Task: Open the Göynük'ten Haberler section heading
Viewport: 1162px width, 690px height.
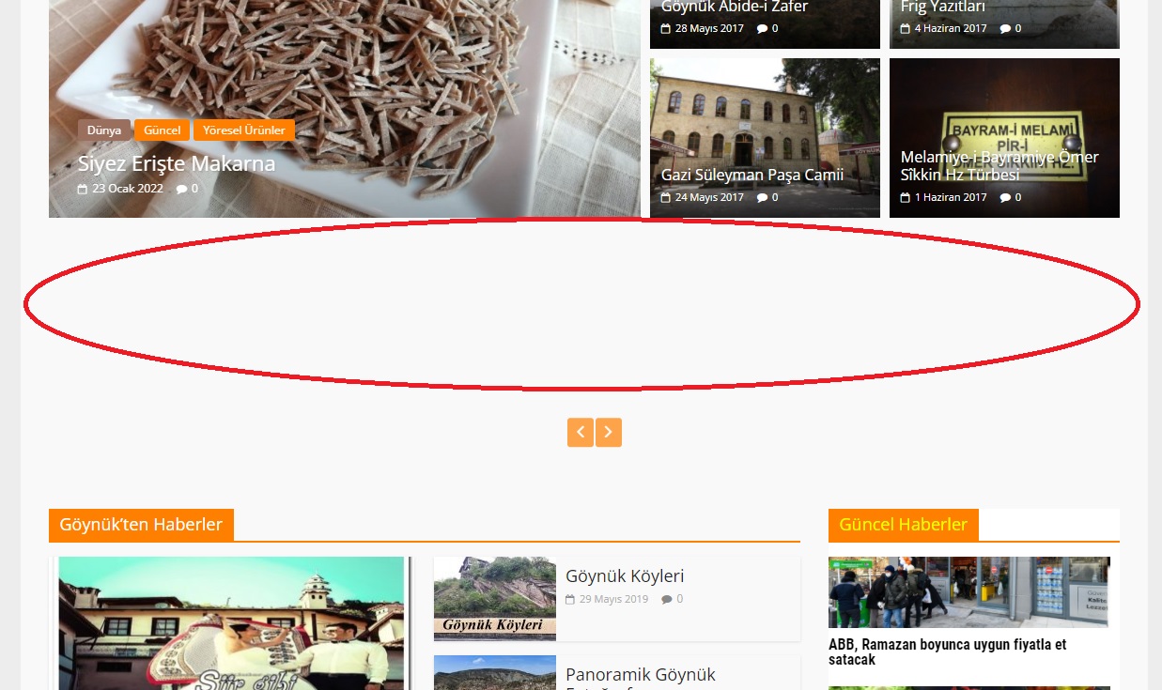Action: pyautogui.click(x=141, y=525)
